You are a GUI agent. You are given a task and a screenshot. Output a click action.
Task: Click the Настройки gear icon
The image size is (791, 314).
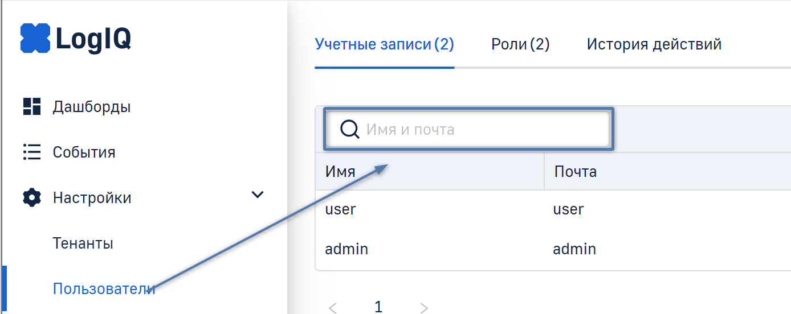pyautogui.click(x=32, y=197)
